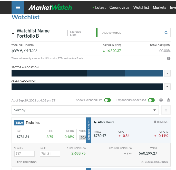
Task: Toggle Expanded/Condensed view switch
Action: coord(151,100)
